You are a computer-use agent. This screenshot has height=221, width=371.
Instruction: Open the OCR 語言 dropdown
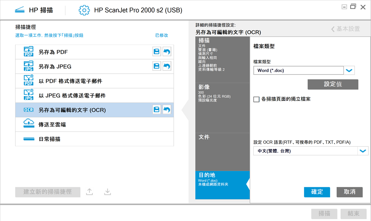click(363, 151)
